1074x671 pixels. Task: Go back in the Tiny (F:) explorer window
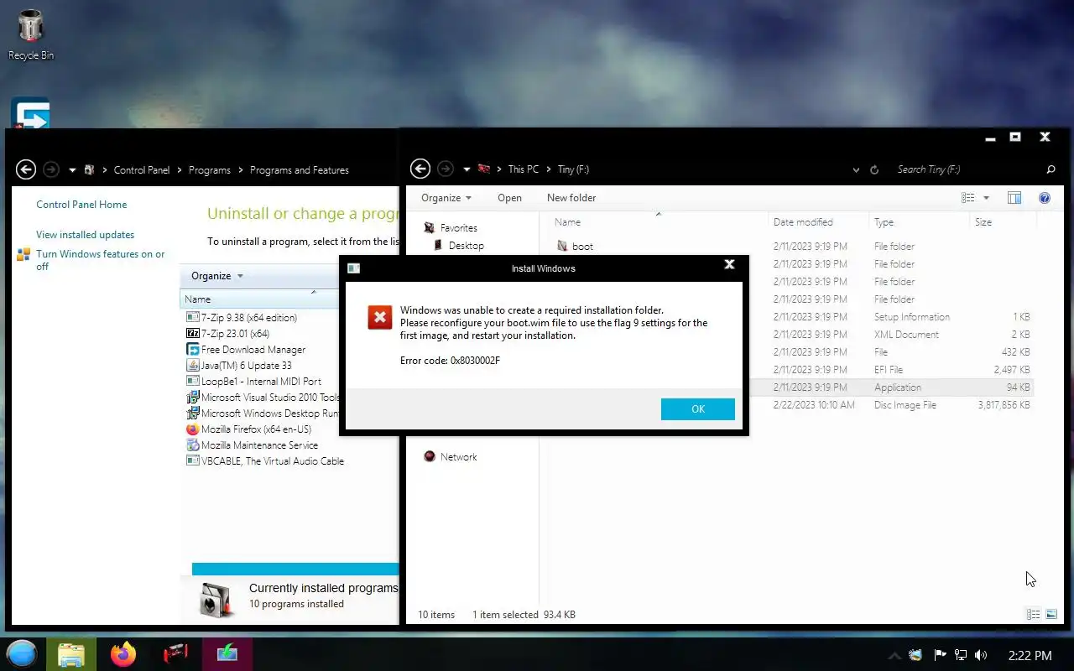pos(420,169)
